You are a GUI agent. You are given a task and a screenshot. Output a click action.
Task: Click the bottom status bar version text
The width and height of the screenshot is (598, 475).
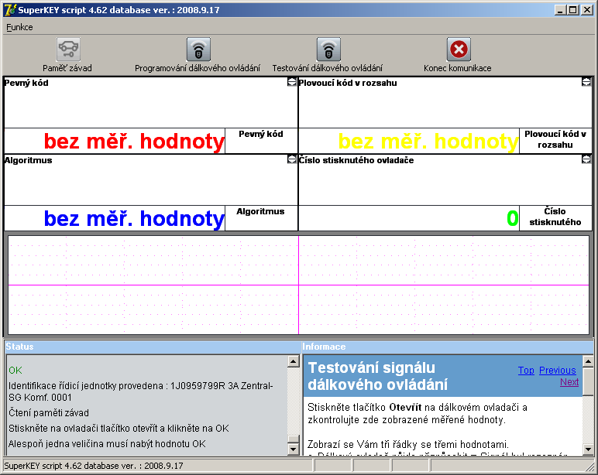(94, 466)
